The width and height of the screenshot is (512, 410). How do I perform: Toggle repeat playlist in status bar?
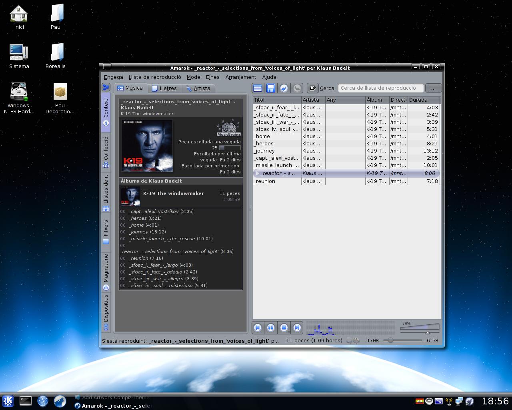pyautogui.click(x=349, y=341)
